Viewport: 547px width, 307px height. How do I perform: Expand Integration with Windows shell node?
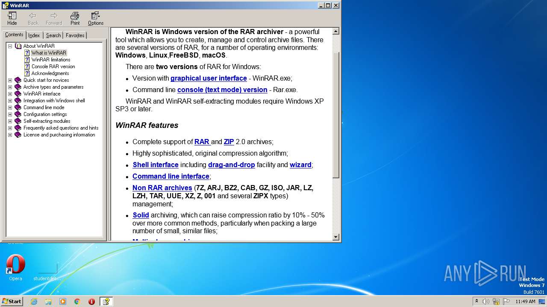point(10,101)
